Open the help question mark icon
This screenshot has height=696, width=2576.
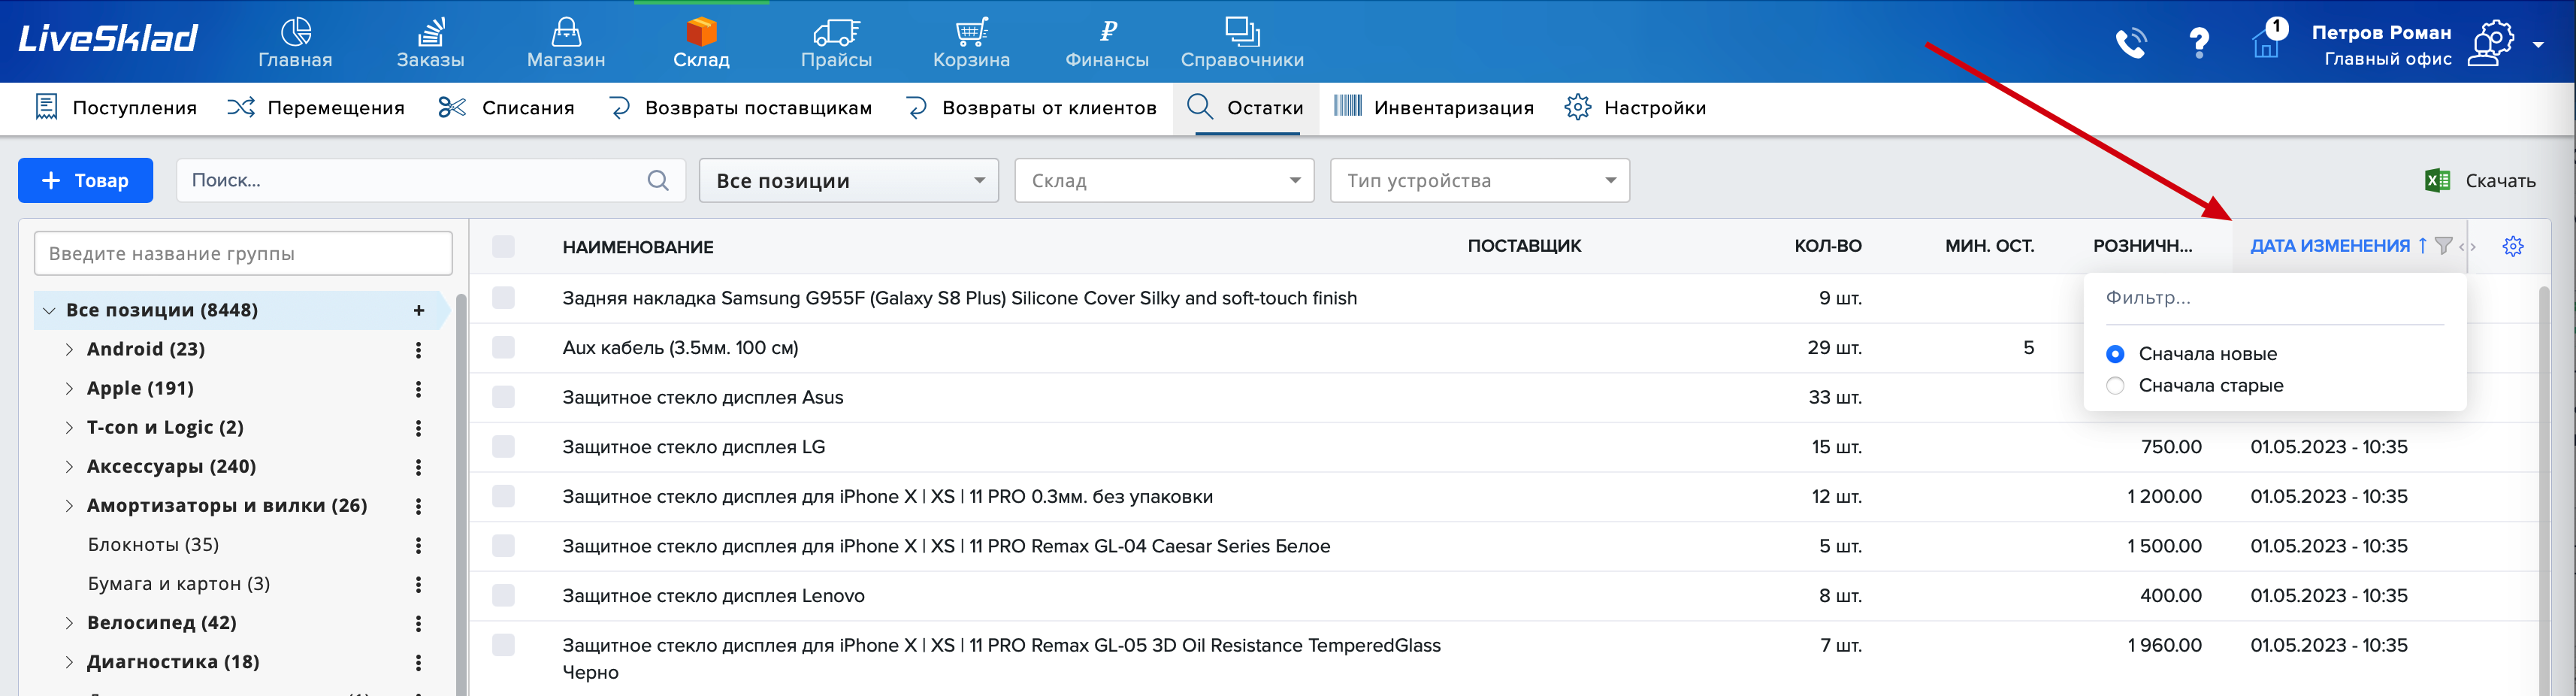point(2199,43)
